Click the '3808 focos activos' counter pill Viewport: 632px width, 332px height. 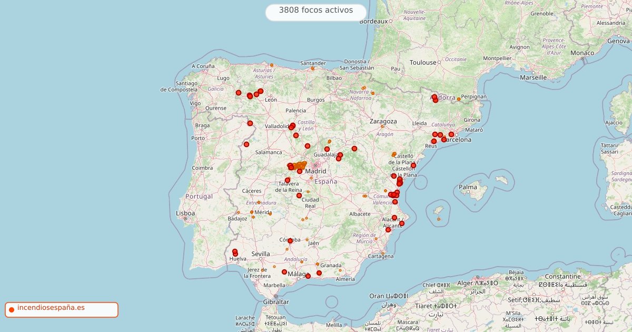315,13
